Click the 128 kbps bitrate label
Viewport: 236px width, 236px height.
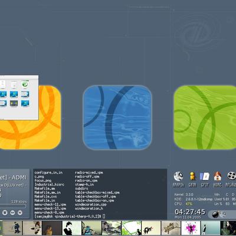click(x=19, y=202)
